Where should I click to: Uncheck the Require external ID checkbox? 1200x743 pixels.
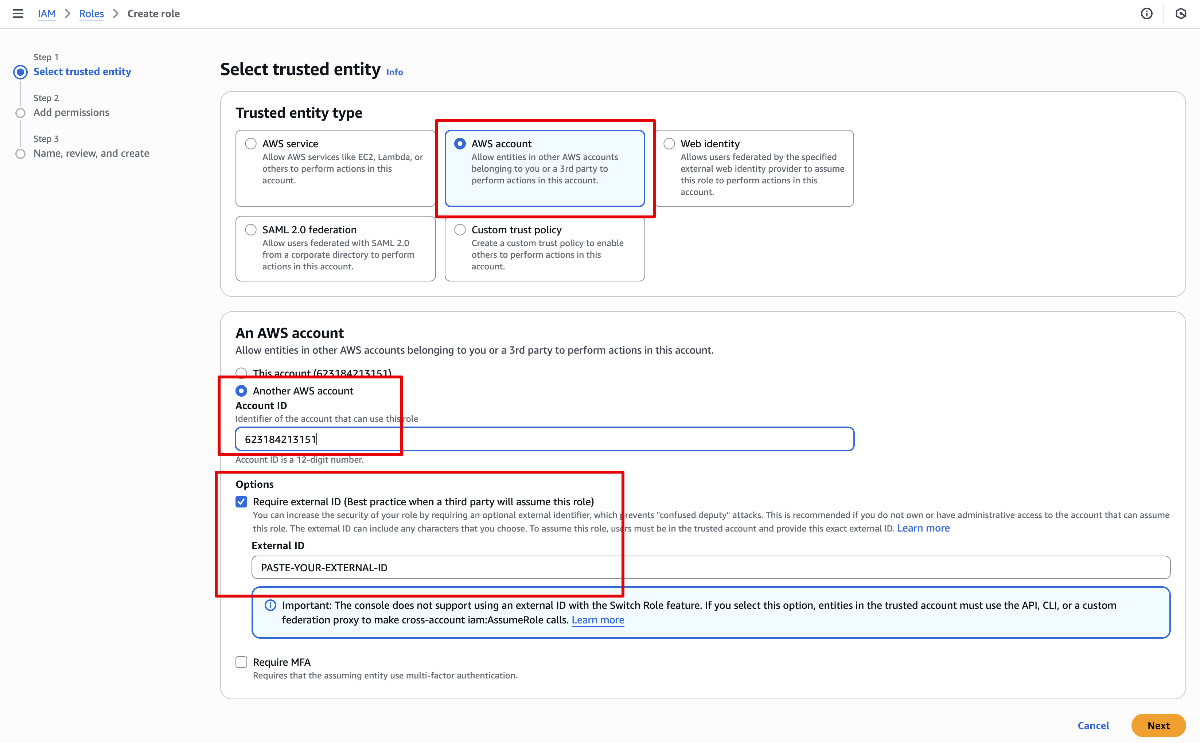point(241,502)
